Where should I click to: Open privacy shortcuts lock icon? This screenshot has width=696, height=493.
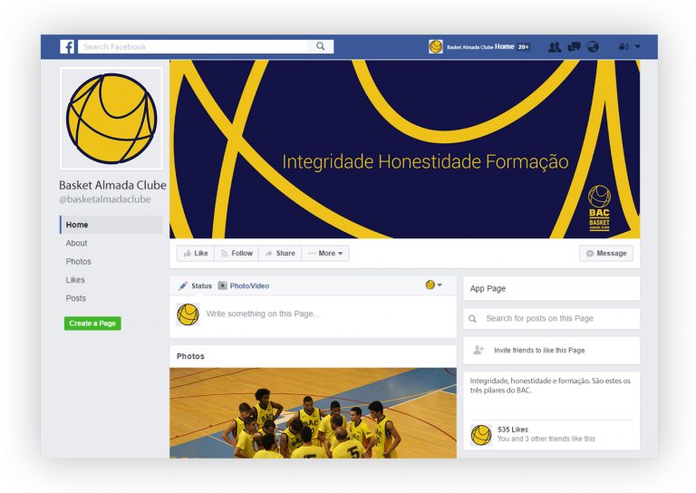pos(623,46)
